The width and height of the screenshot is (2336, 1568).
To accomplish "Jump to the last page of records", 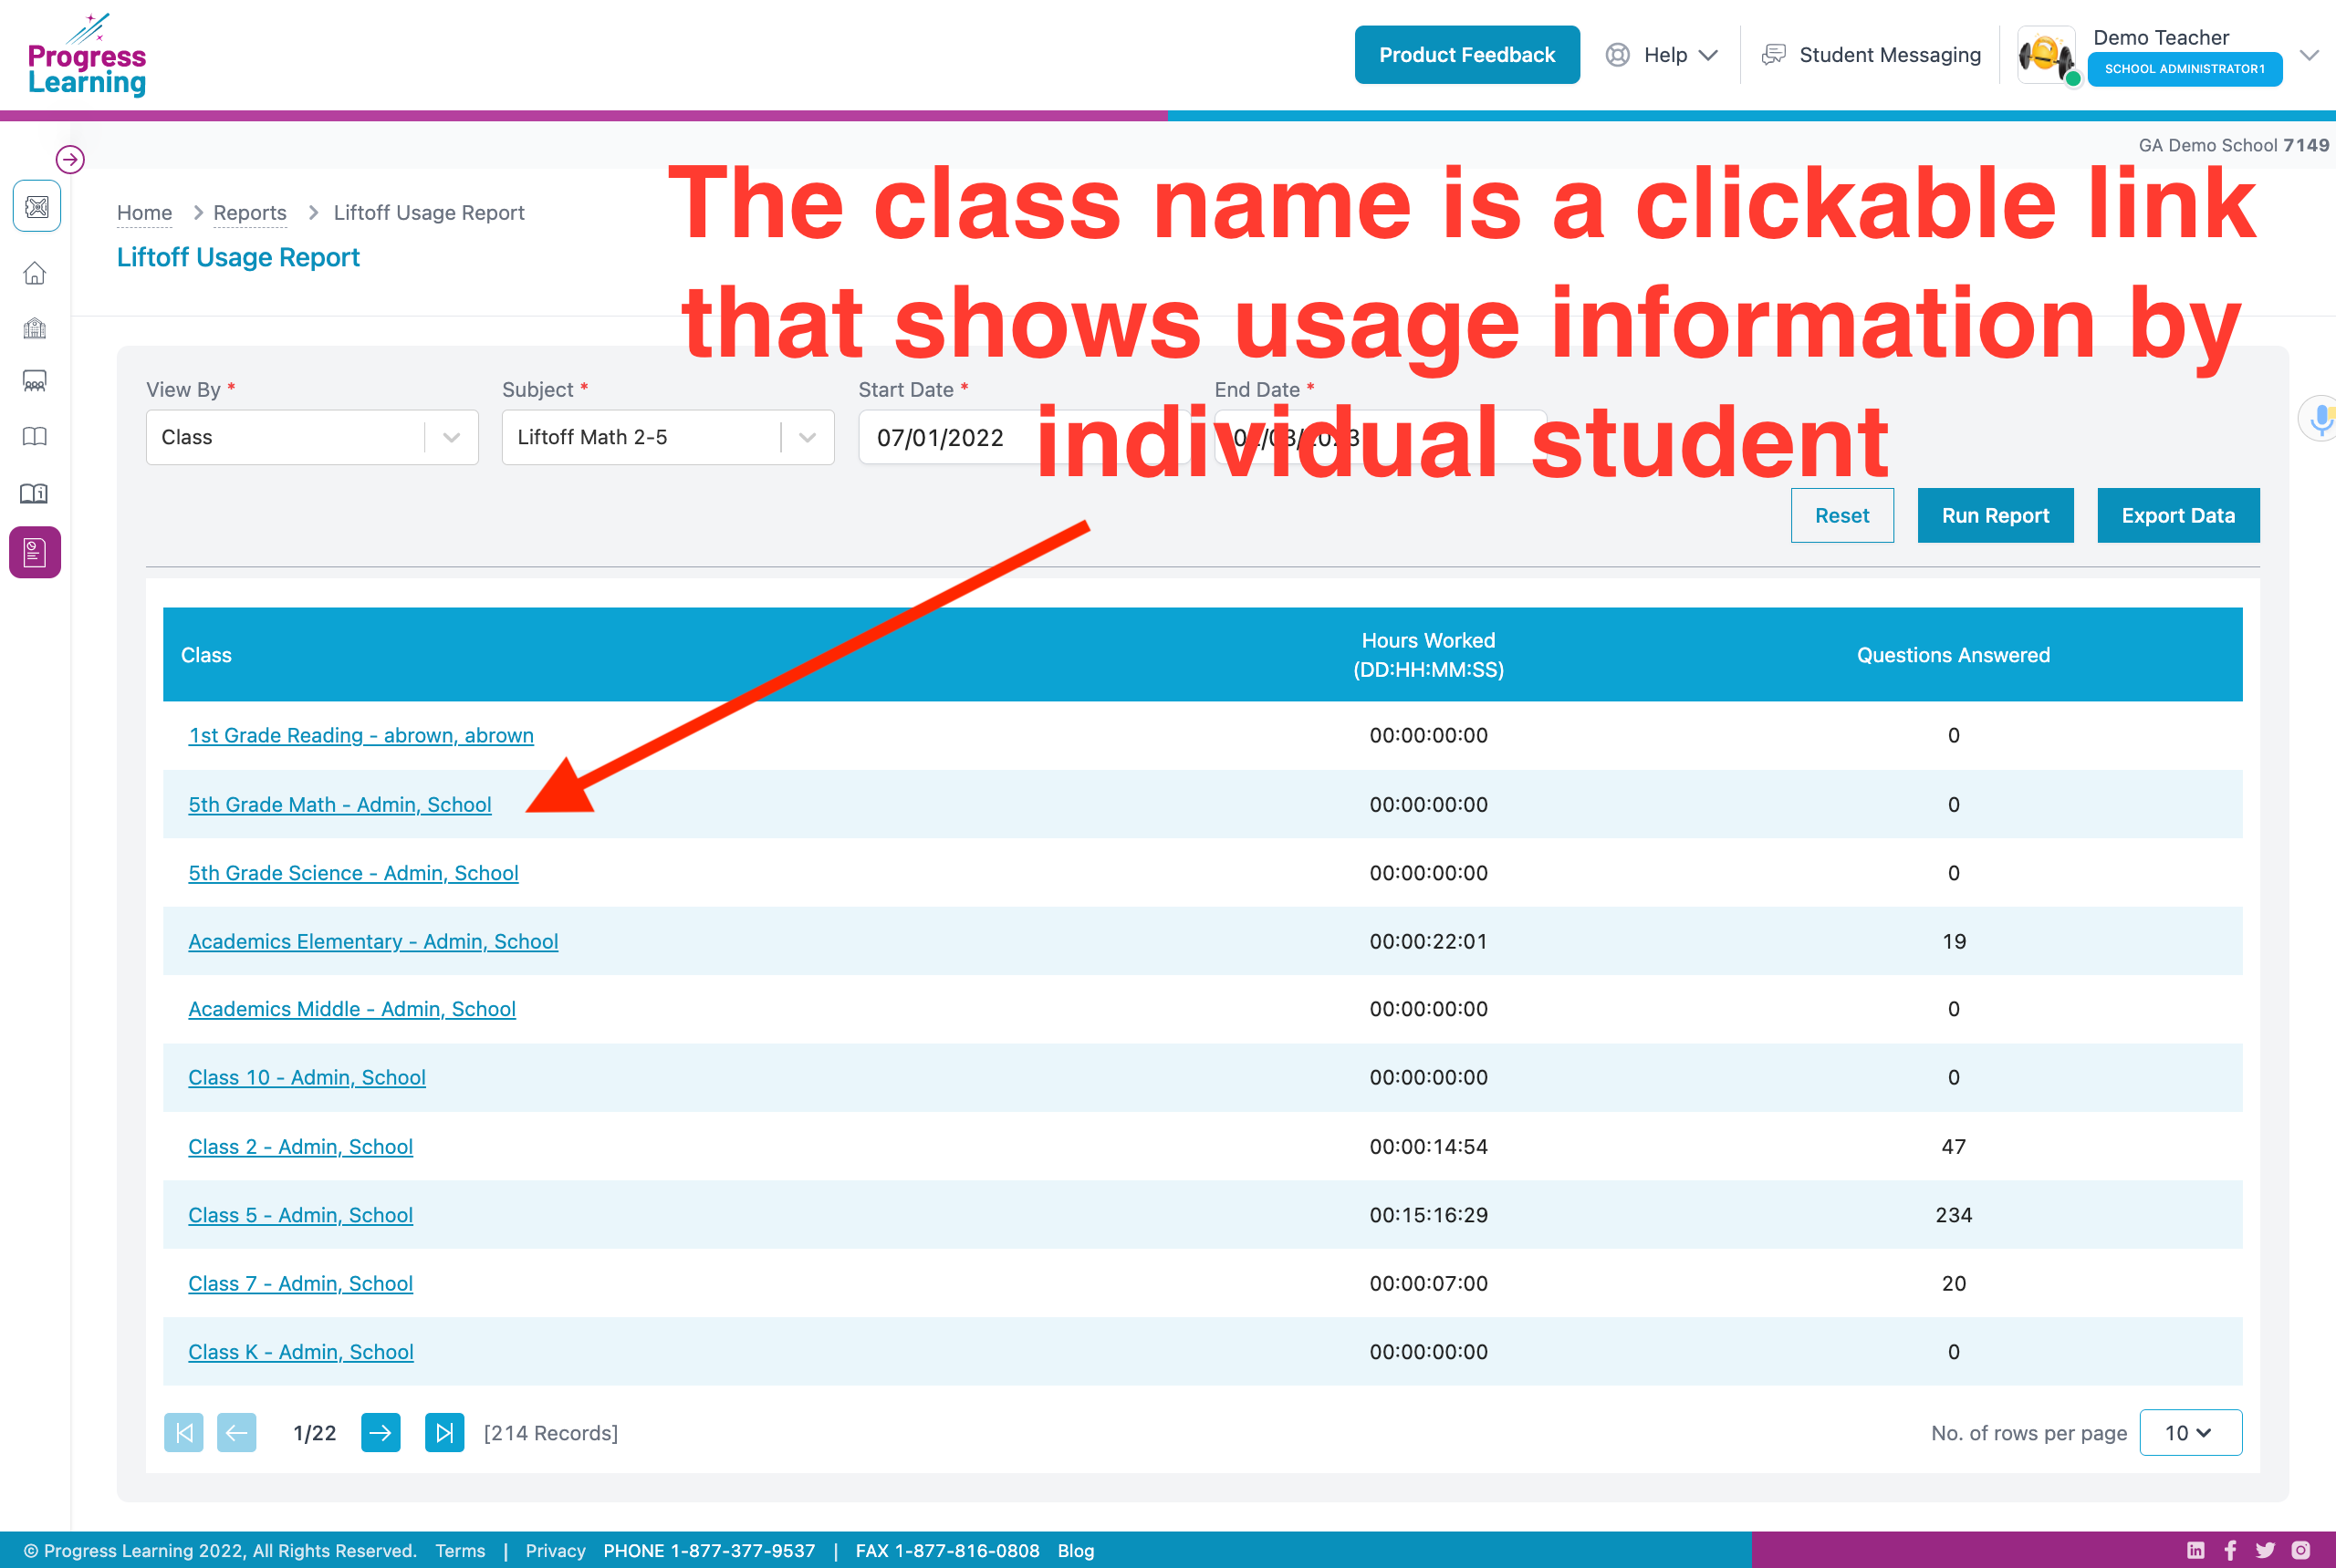I will click(x=444, y=1433).
